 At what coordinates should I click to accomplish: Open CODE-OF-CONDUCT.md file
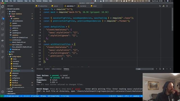pos(20,38)
